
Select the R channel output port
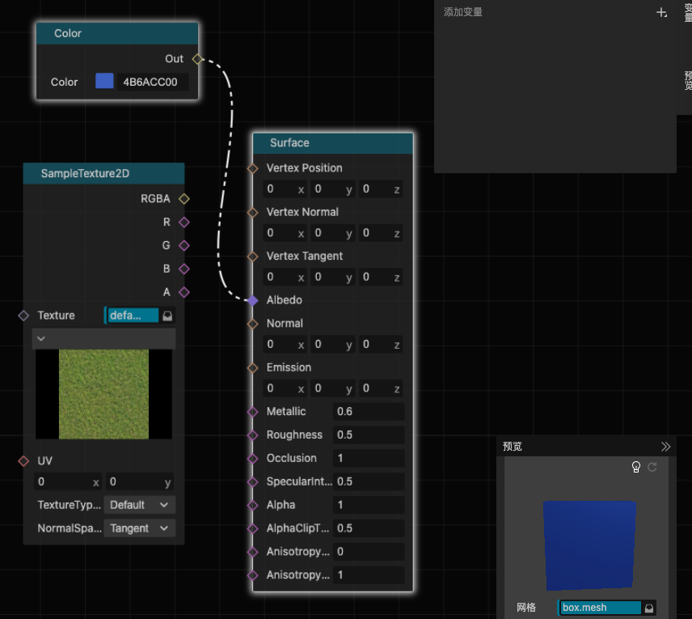(184, 223)
